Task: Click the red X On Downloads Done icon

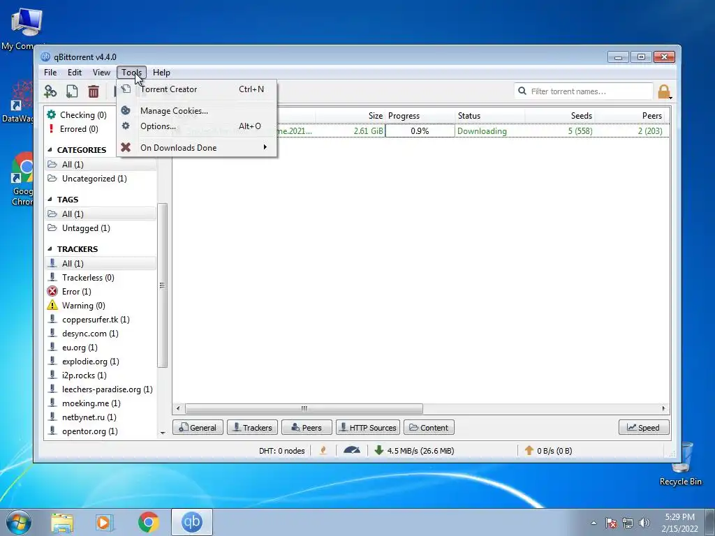Action: (126, 147)
